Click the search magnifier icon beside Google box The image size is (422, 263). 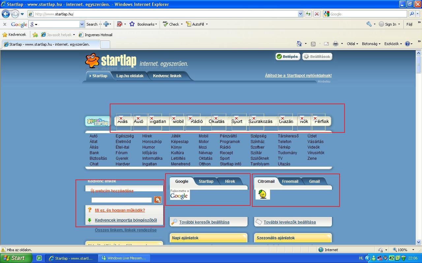click(412, 14)
